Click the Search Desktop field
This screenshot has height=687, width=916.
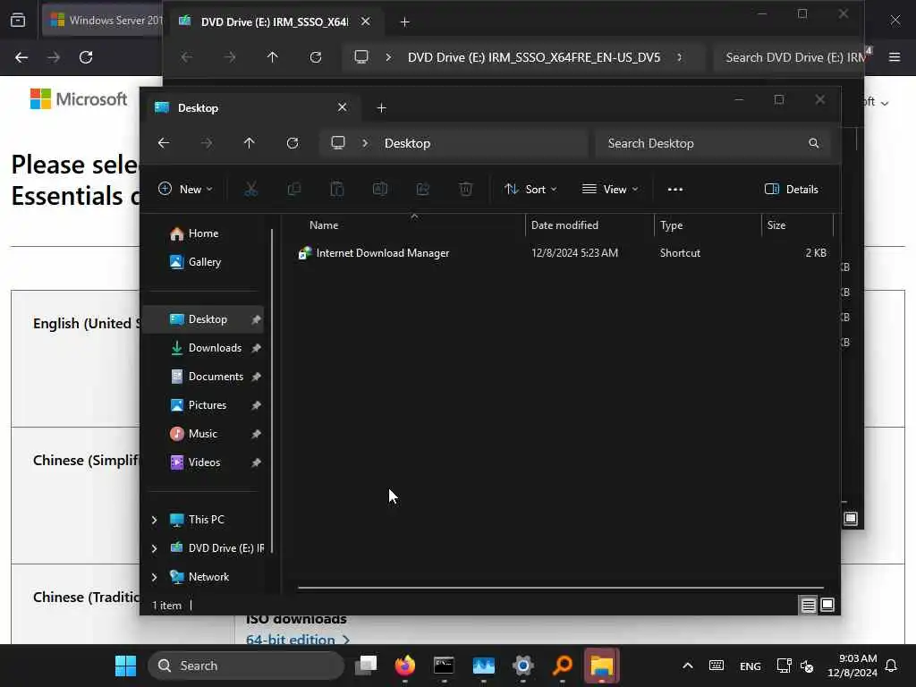713,143
